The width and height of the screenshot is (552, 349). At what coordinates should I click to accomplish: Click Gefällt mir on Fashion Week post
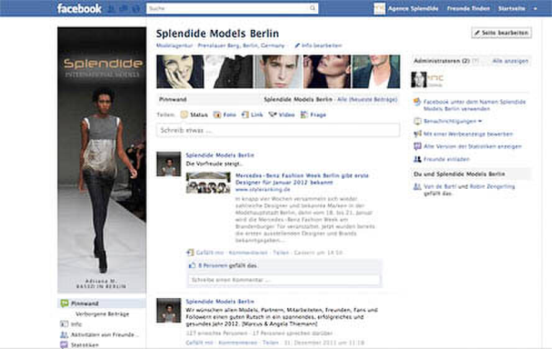[210, 253]
